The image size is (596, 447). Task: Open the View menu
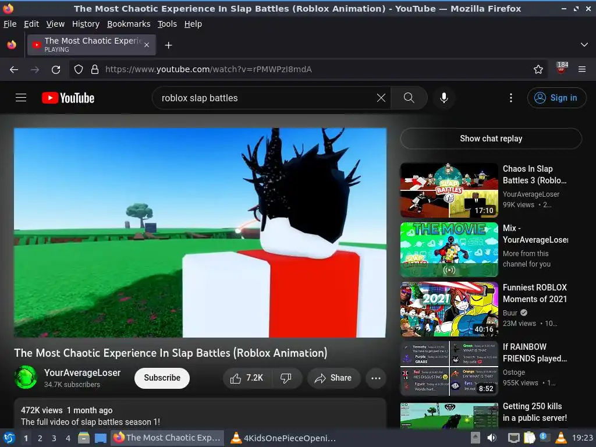[x=55, y=24]
